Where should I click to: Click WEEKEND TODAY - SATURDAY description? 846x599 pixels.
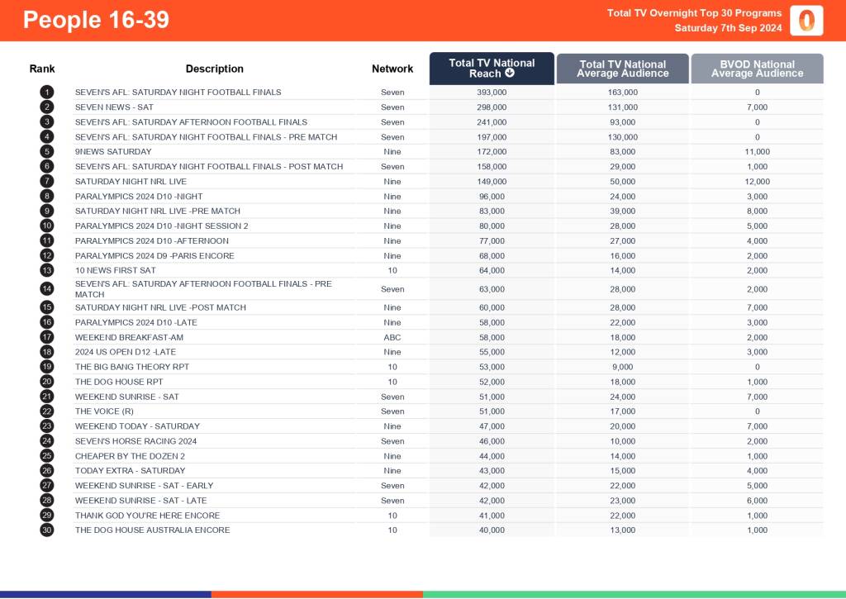[137, 426]
